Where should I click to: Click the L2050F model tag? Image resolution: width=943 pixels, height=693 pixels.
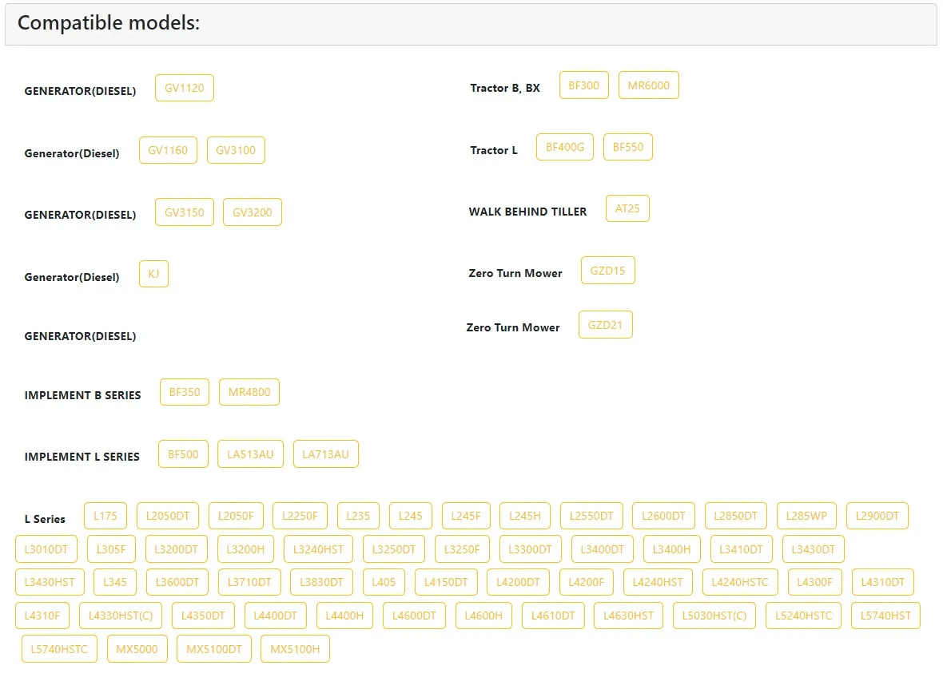point(236,516)
